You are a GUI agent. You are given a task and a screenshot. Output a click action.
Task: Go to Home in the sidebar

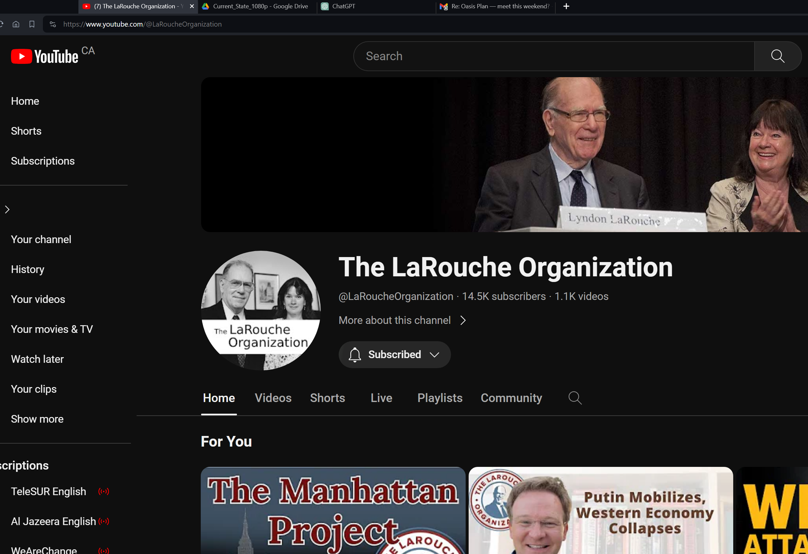click(x=25, y=101)
